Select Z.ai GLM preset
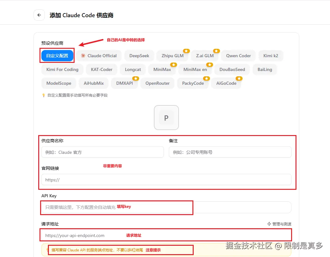This screenshot has height=257, width=330. [205, 56]
